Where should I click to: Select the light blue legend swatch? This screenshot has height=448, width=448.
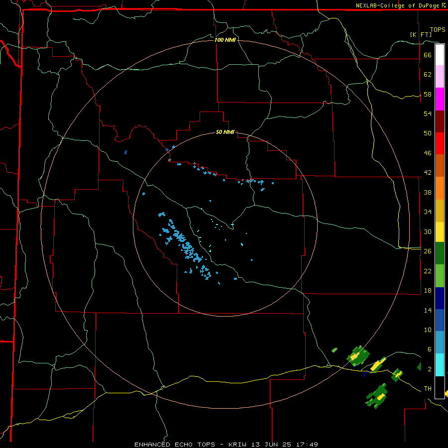click(x=440, y=342)
